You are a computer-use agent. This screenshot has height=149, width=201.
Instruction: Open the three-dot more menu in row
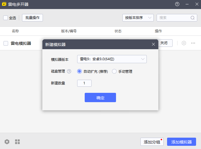click(x=193, y=43)
